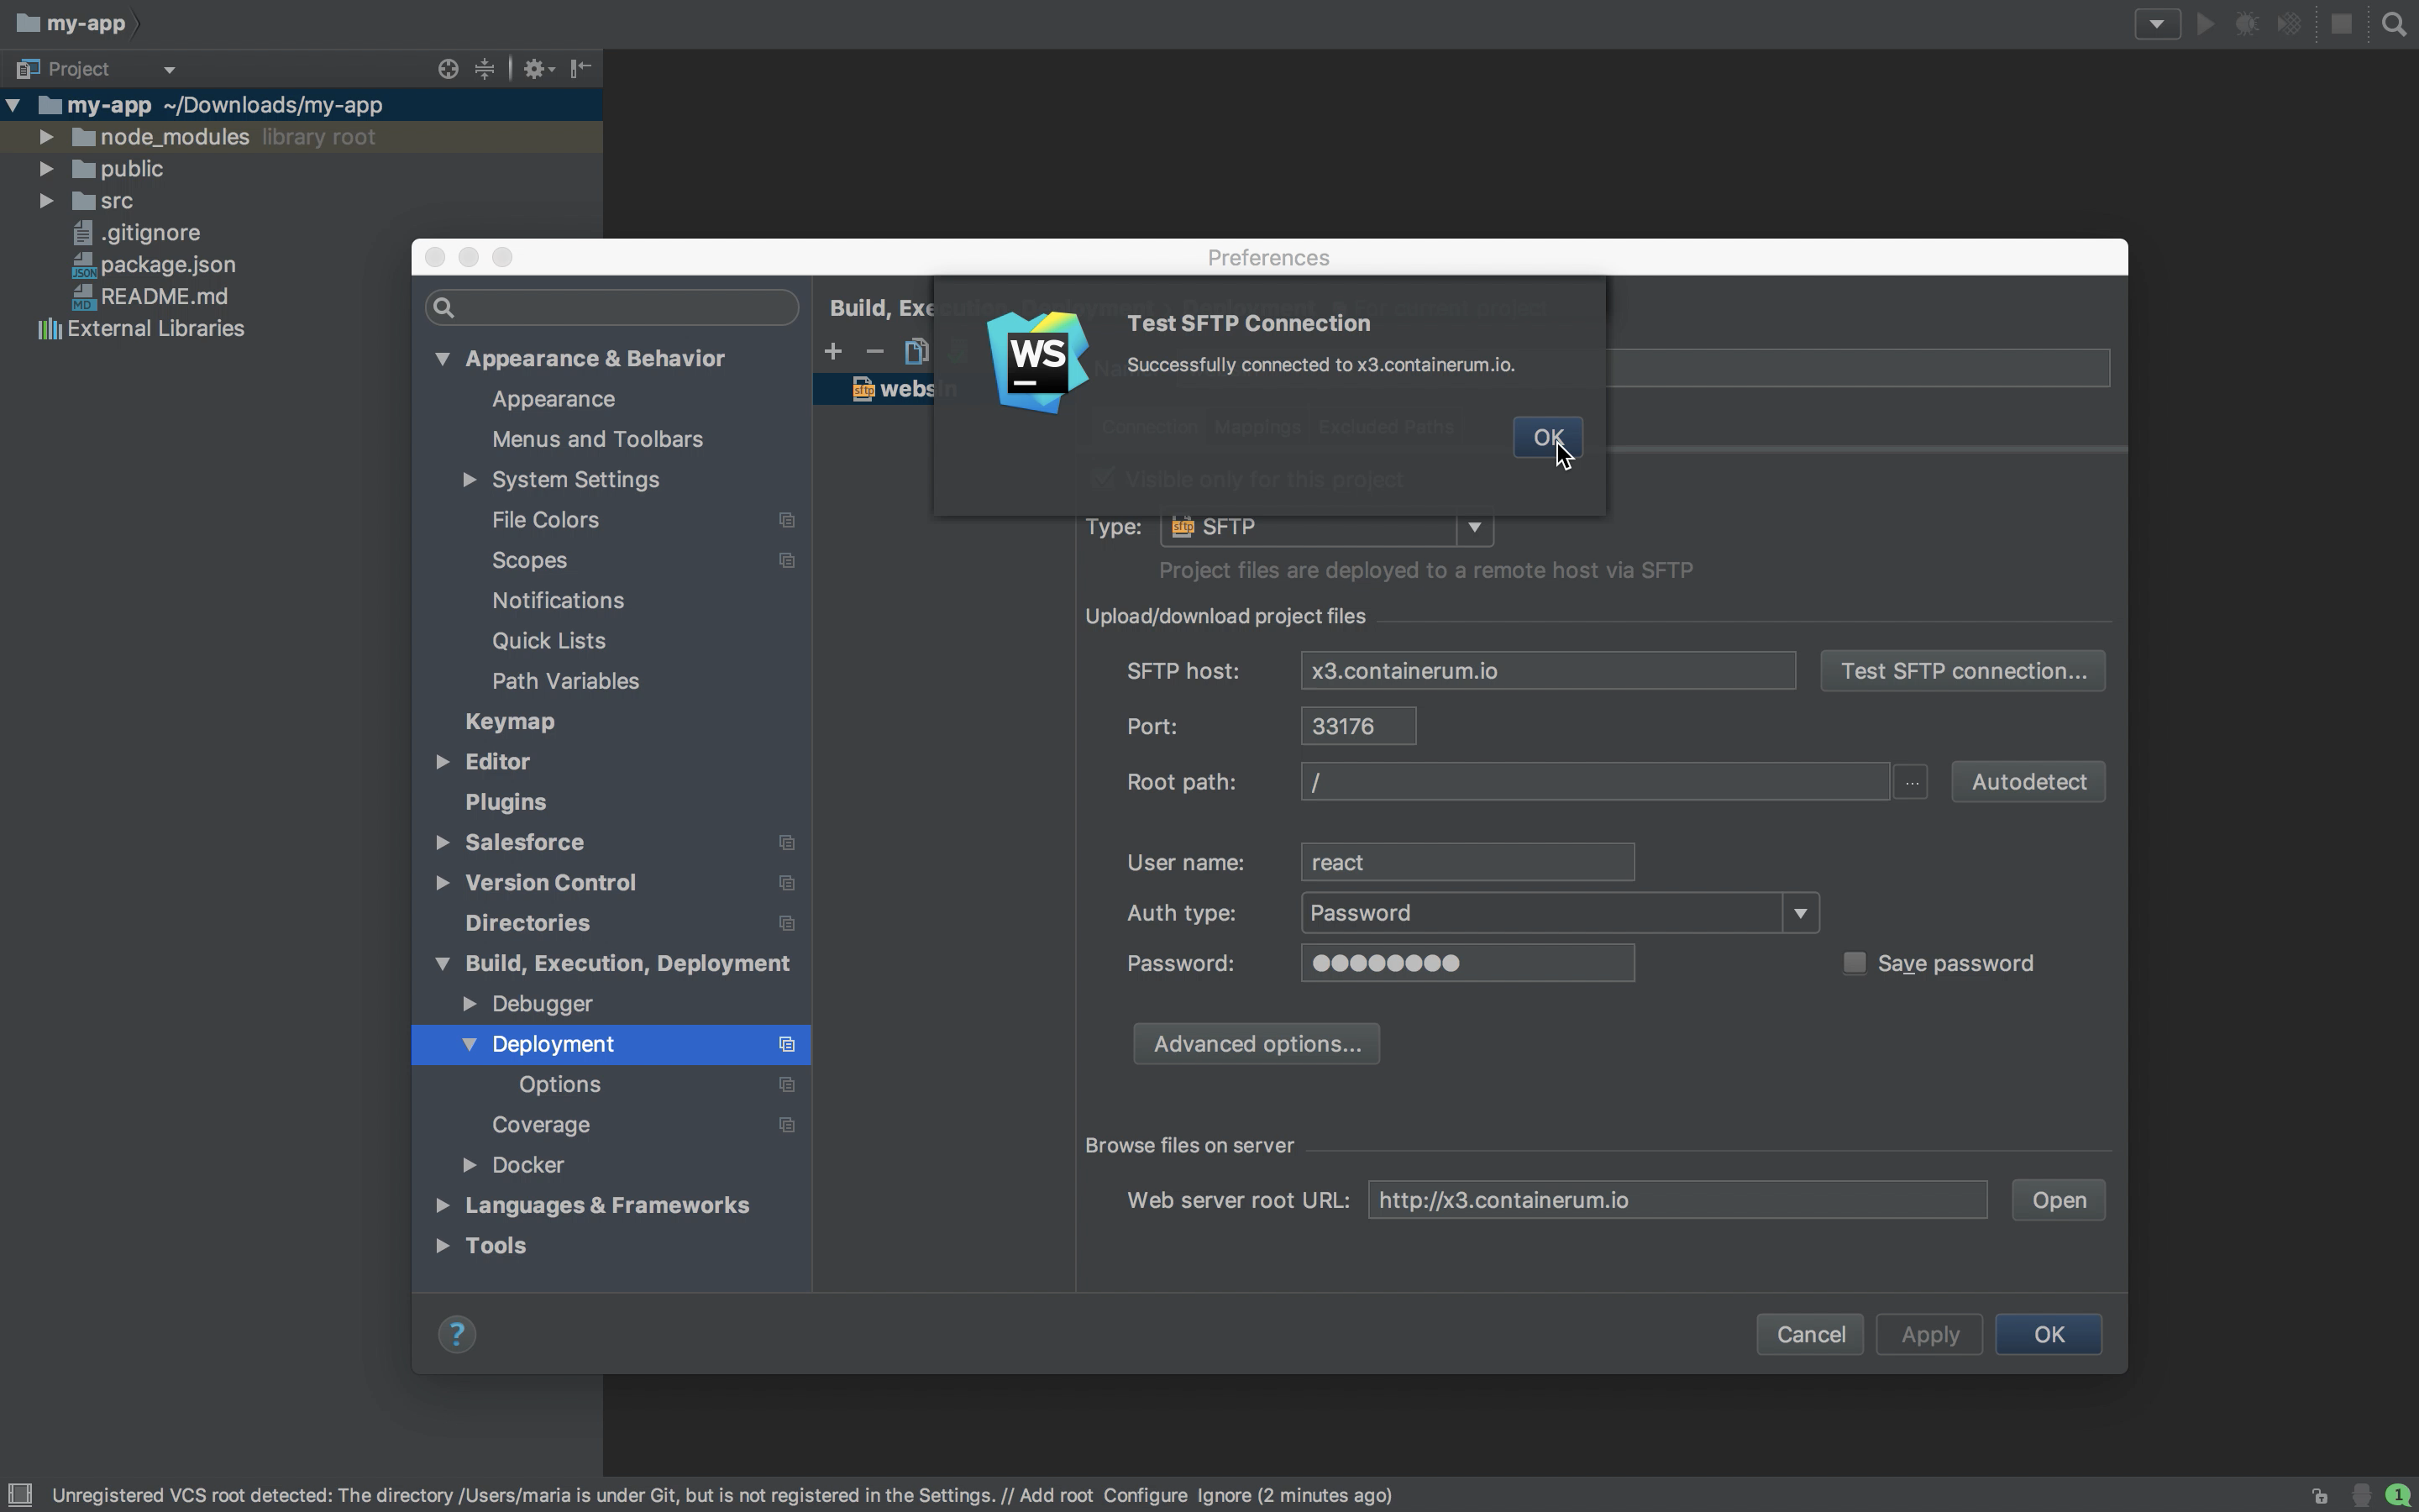This screenshot has height=1512, width=2419.
Task: Select Deployment Options page
Action: (x=559, y=1084)
